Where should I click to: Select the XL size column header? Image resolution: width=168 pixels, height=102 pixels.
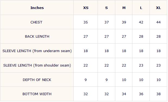click(158, 8)
